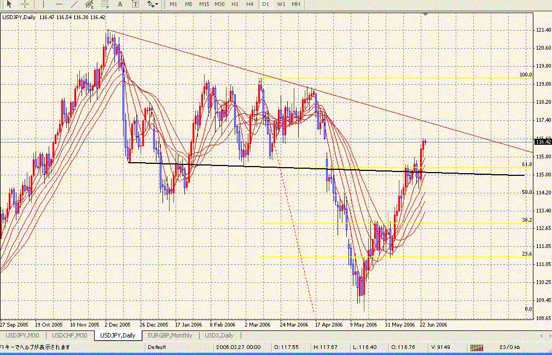Open the USDX,Daily chart tab
The image size is (552, 355).
(x=219, y=335)
